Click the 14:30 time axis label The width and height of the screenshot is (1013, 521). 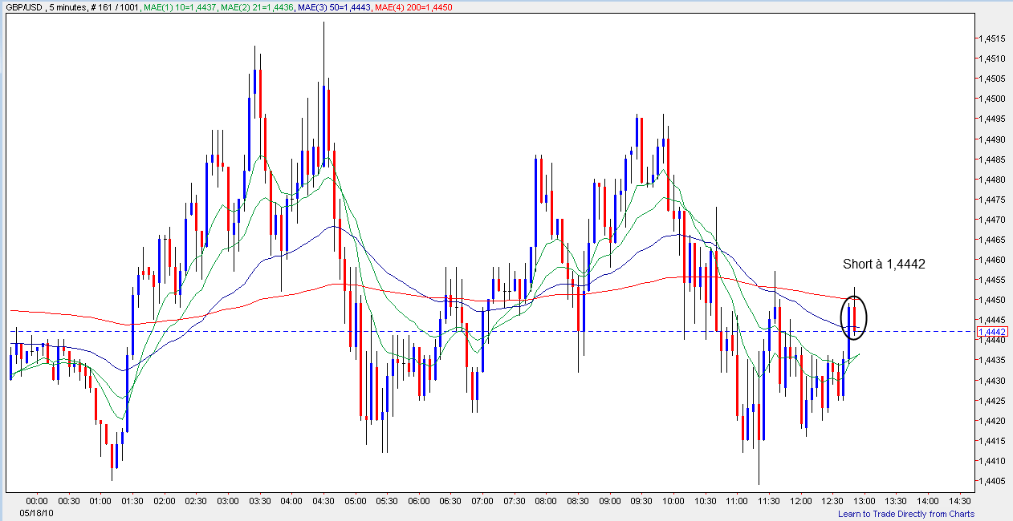959,501
